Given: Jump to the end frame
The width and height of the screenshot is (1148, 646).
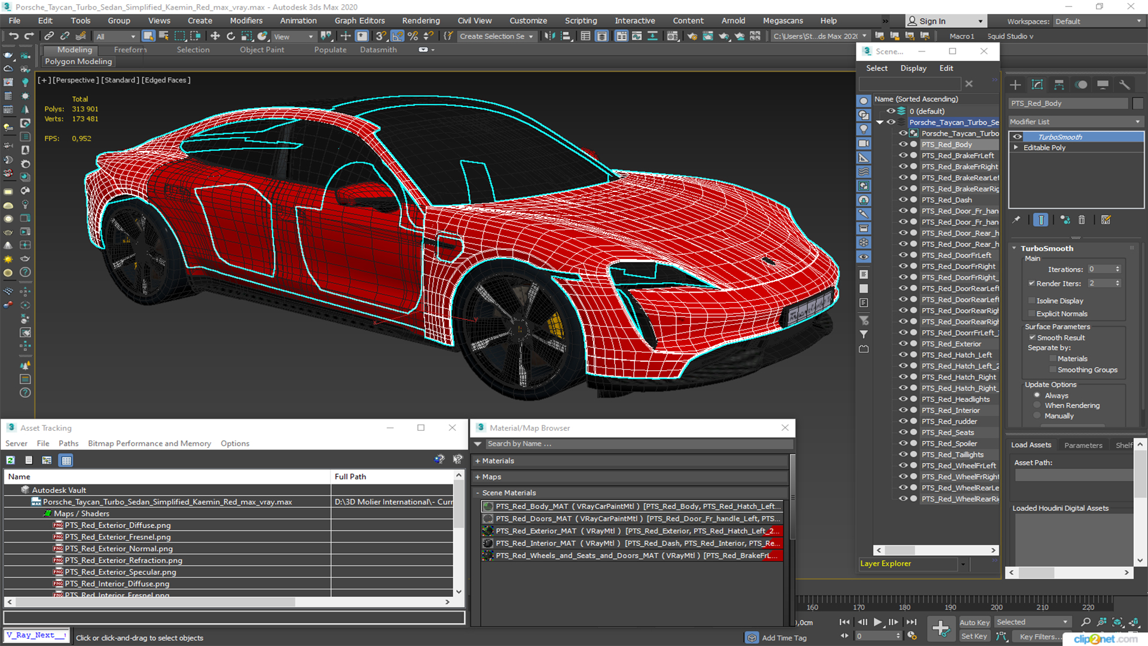Looking at the screenshot, I should (x=912, y=622).
